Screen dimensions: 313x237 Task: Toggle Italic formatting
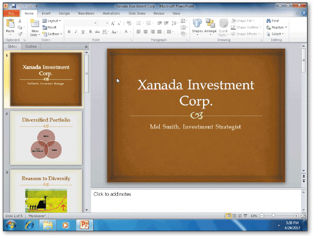point(76,32)
